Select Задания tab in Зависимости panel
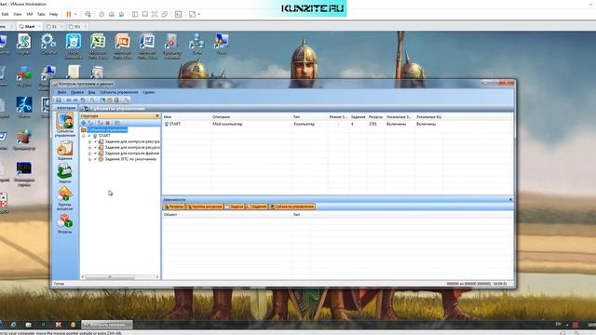This screenshot has height=335, width=596. (257, 207)
